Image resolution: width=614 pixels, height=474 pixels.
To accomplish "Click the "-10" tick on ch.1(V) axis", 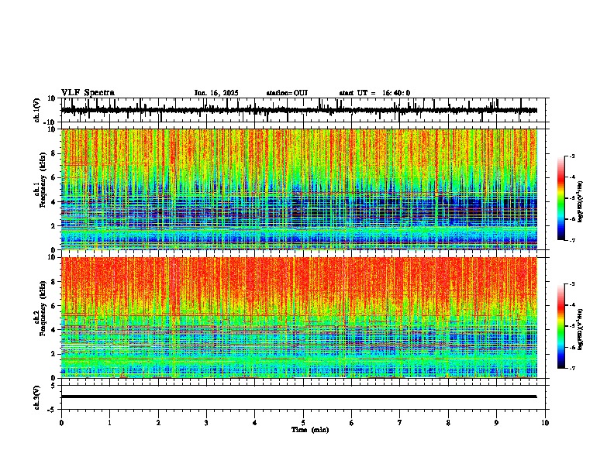I will (50, 122).
